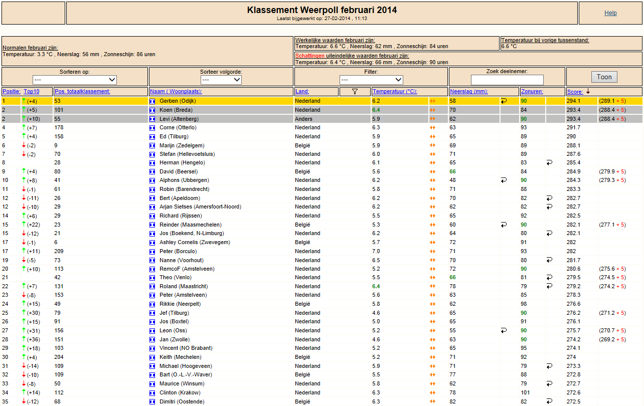This screenshot has height=406, width=644.
Task: Click the return arrow icon in Alphons (Ubbergen)'s Neerslag cell
Action: coord(504,180)
